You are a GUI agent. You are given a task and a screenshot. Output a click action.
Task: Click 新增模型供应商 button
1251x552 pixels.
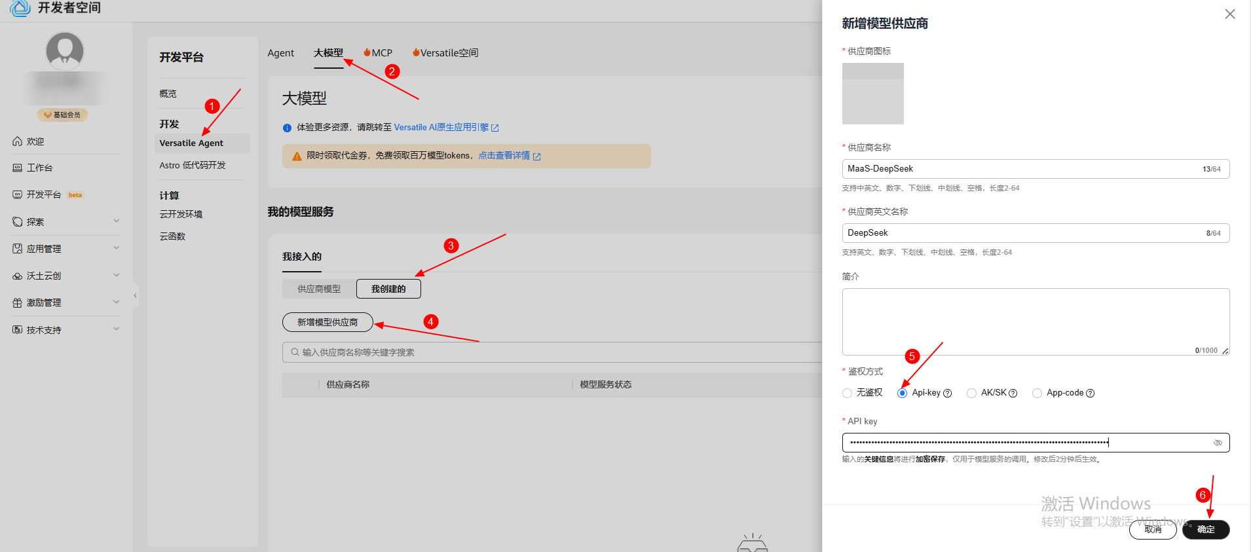(327, 322)
